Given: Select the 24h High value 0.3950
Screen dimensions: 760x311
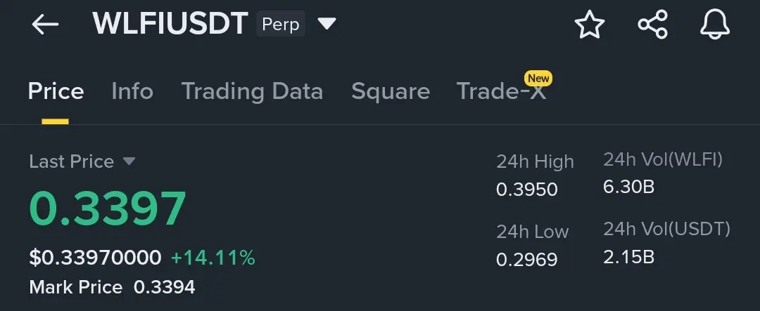Looking at the screenshot, I should point(527,189).
